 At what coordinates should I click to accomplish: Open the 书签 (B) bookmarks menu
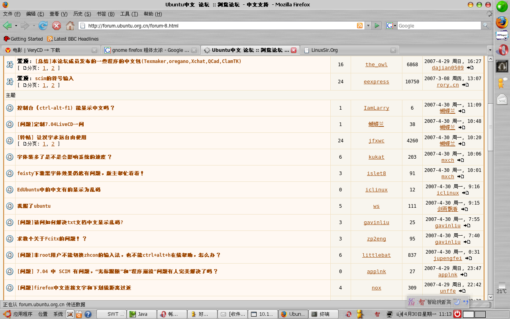106,14
